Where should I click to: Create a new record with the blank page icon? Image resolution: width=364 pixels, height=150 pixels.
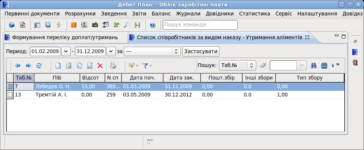[58, 66]
